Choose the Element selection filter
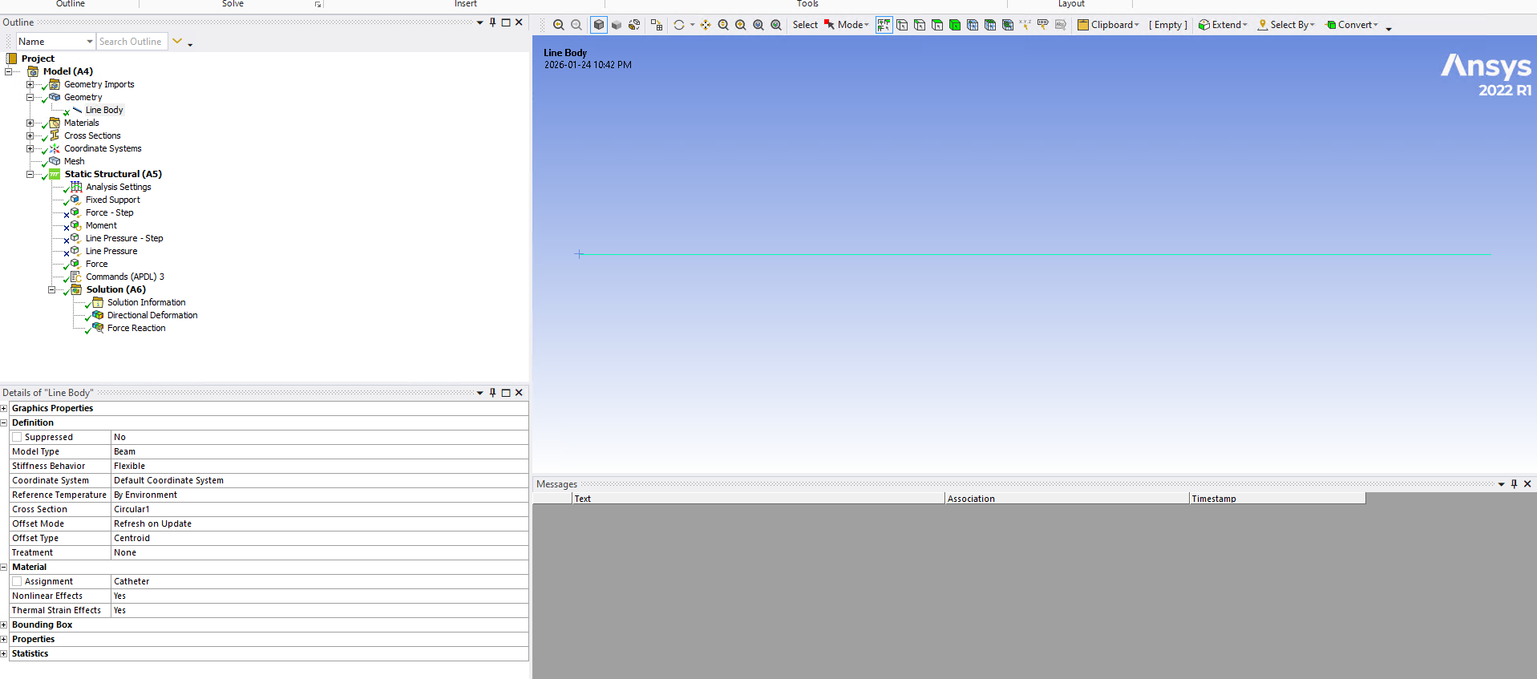Viewport: 1537px width, 679px height. (1008, 25)
